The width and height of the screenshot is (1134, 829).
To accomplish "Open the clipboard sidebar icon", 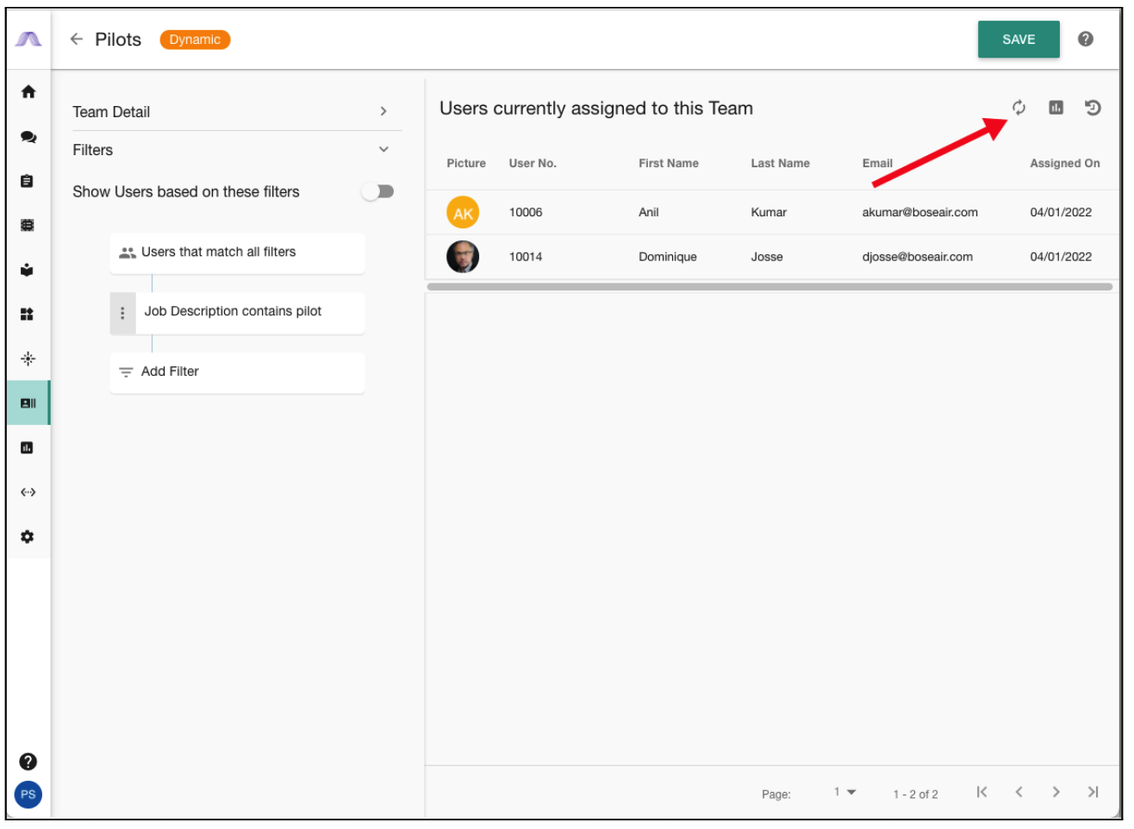I will (x=28, y=181).
